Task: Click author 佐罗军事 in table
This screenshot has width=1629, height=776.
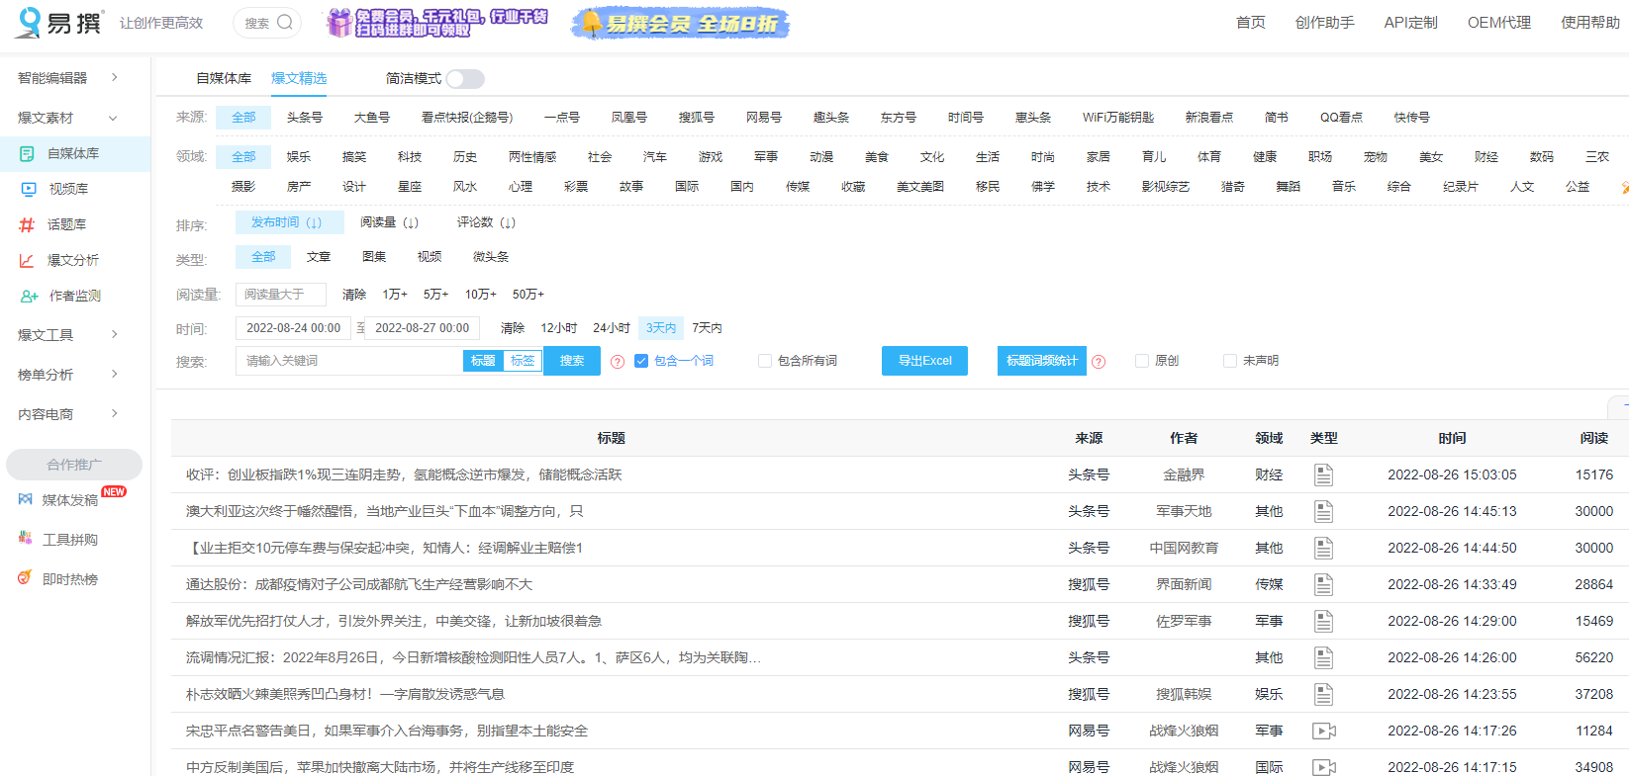Action: point(1184,621)
